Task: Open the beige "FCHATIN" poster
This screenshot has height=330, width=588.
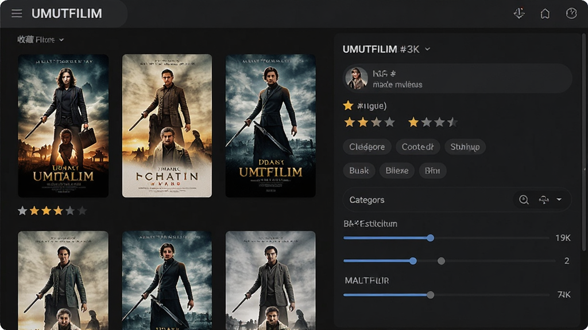Action: [x=167, y=125]
